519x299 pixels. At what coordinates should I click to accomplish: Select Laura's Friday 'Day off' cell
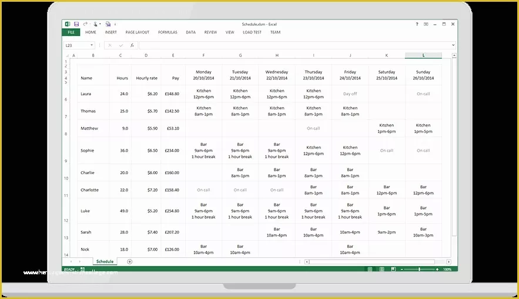pos(350,94)
